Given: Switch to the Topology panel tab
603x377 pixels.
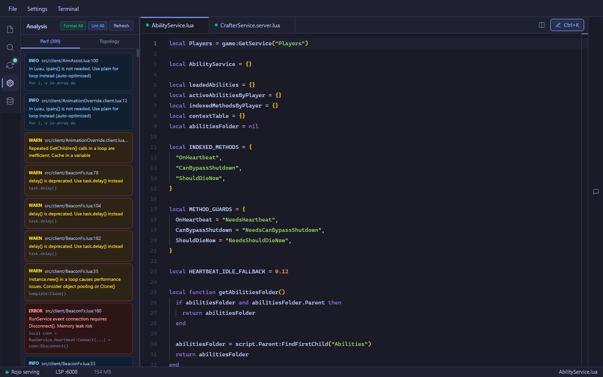Looking at the screenshot, I should (x=109, y=41).
